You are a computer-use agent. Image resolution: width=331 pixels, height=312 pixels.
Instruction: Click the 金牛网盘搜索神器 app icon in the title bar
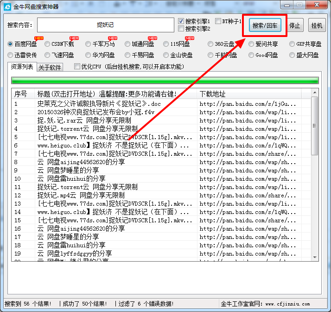click(x=7, y=7)
